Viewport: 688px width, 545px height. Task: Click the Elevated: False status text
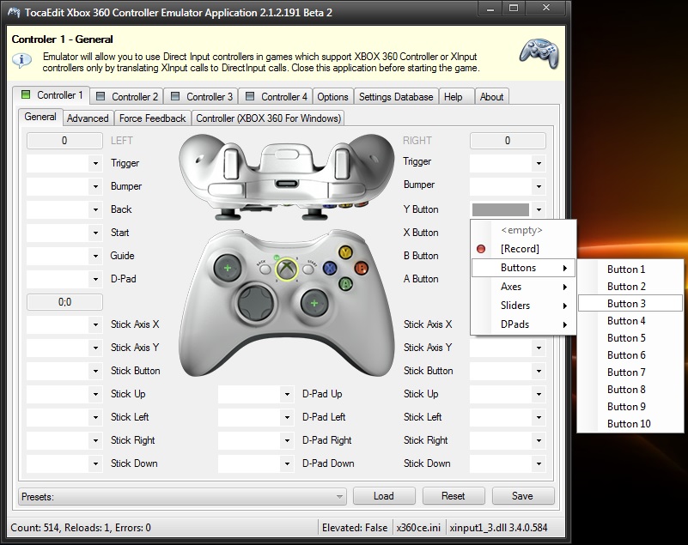[355, 528]
